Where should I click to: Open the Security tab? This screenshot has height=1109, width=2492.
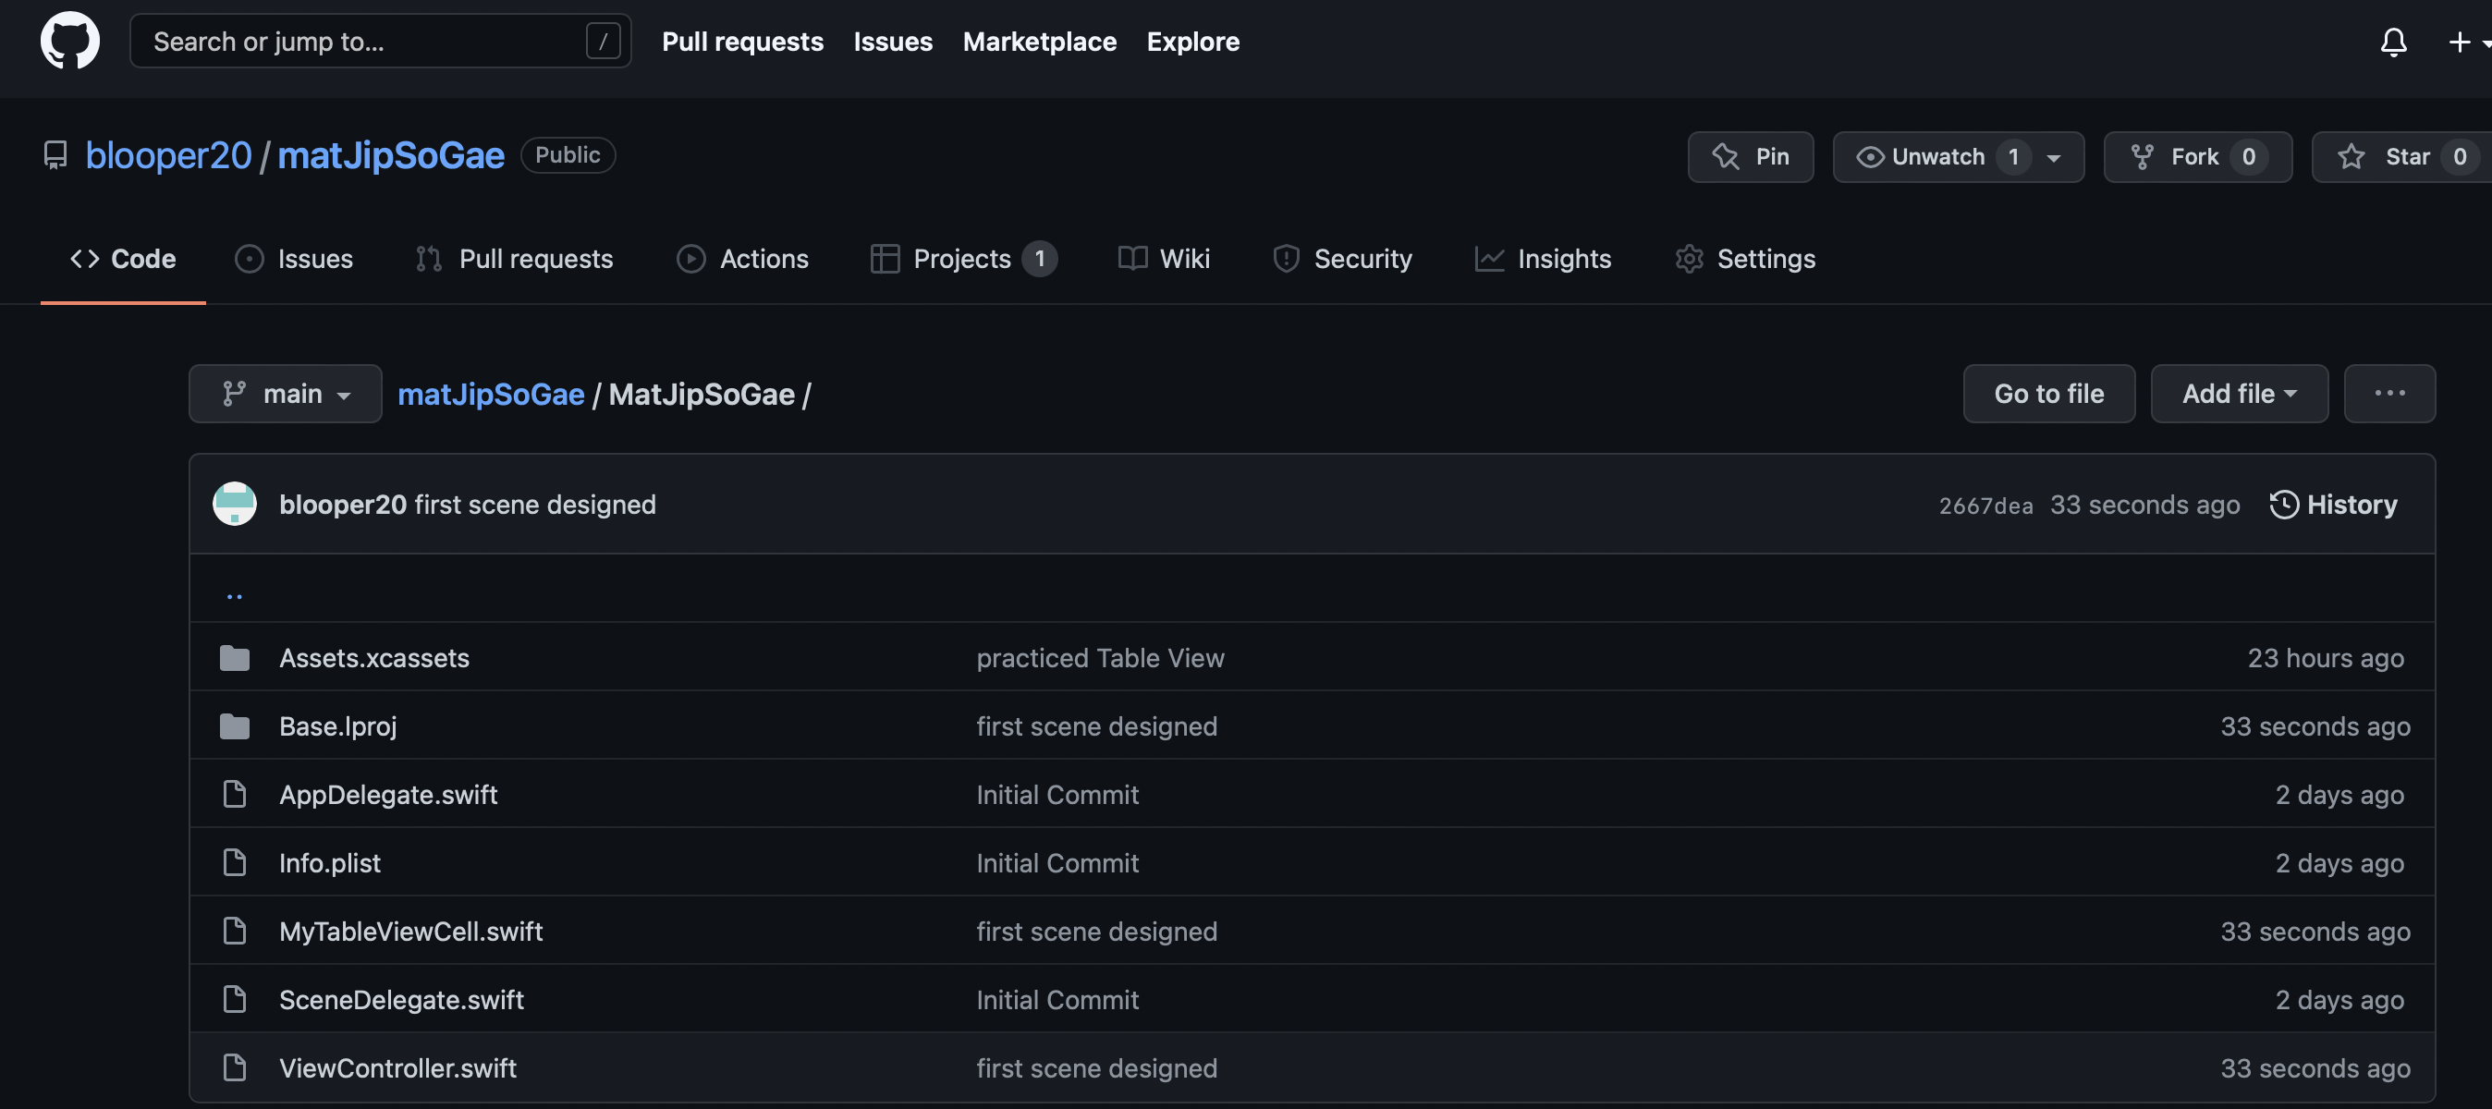click(x=1343, y=259)
